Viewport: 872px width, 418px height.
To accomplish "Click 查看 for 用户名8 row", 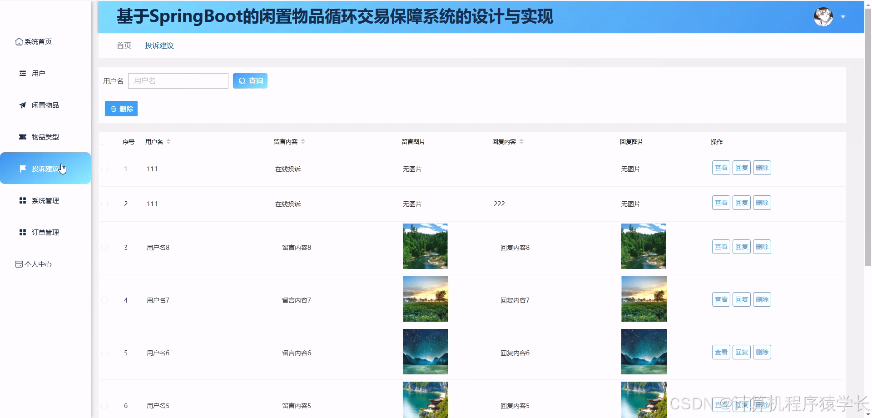I will coord(721,247).
